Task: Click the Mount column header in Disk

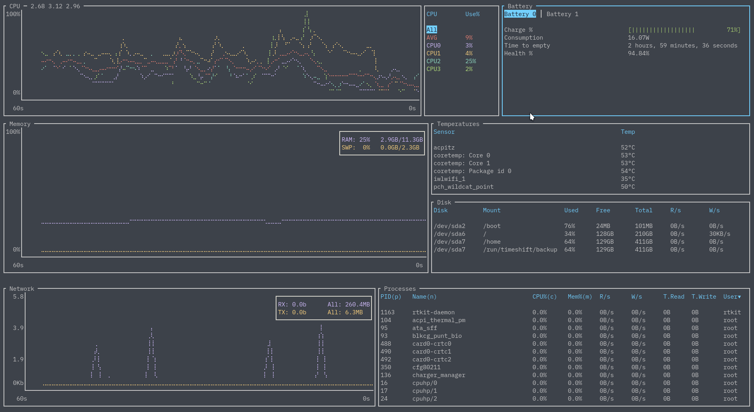Action: (492, 210)
